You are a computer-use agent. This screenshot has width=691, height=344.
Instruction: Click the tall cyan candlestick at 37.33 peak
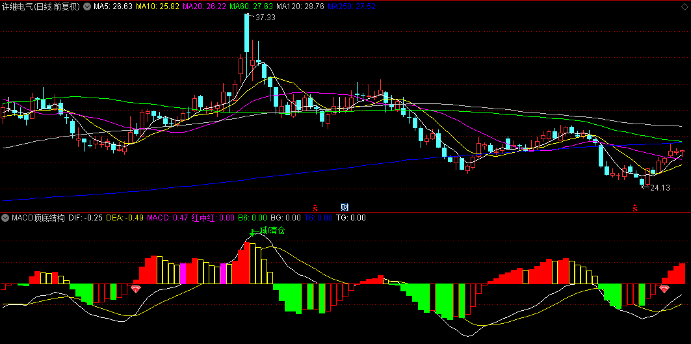pyautogui.click(x=247, y=34)
